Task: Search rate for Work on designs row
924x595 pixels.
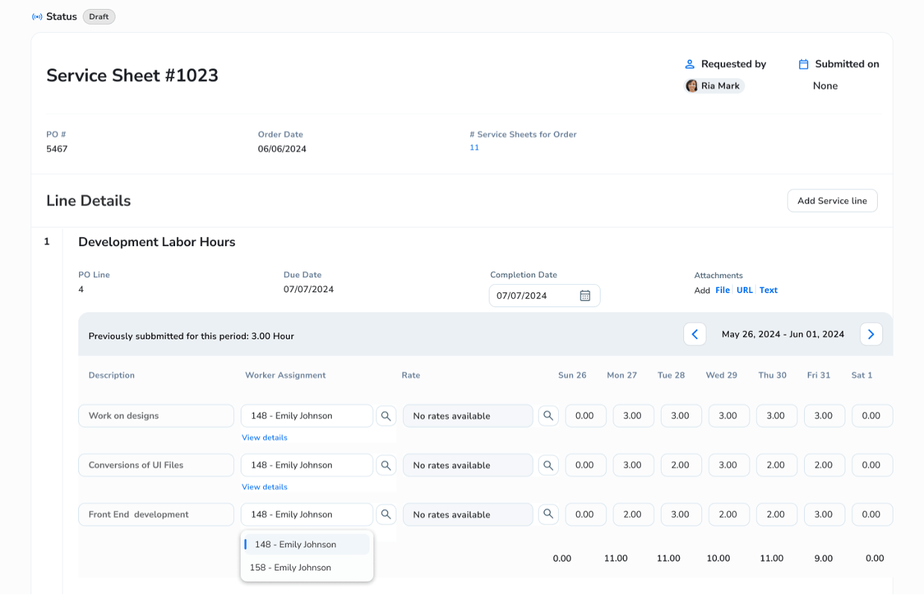Action: (x=548, y=416)
